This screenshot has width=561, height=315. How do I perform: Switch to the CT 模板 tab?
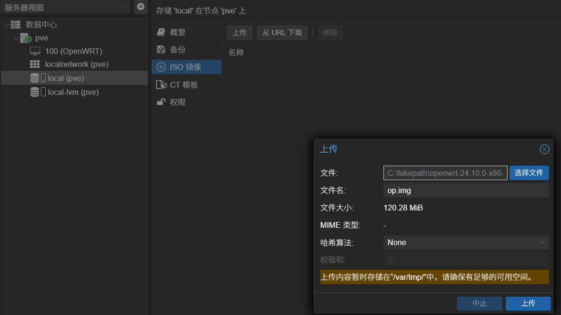click(183, 85)
